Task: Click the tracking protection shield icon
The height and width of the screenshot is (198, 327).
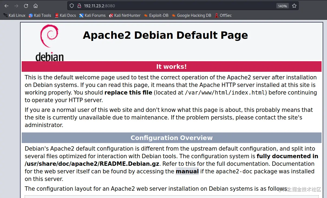Action: point(71,5)
